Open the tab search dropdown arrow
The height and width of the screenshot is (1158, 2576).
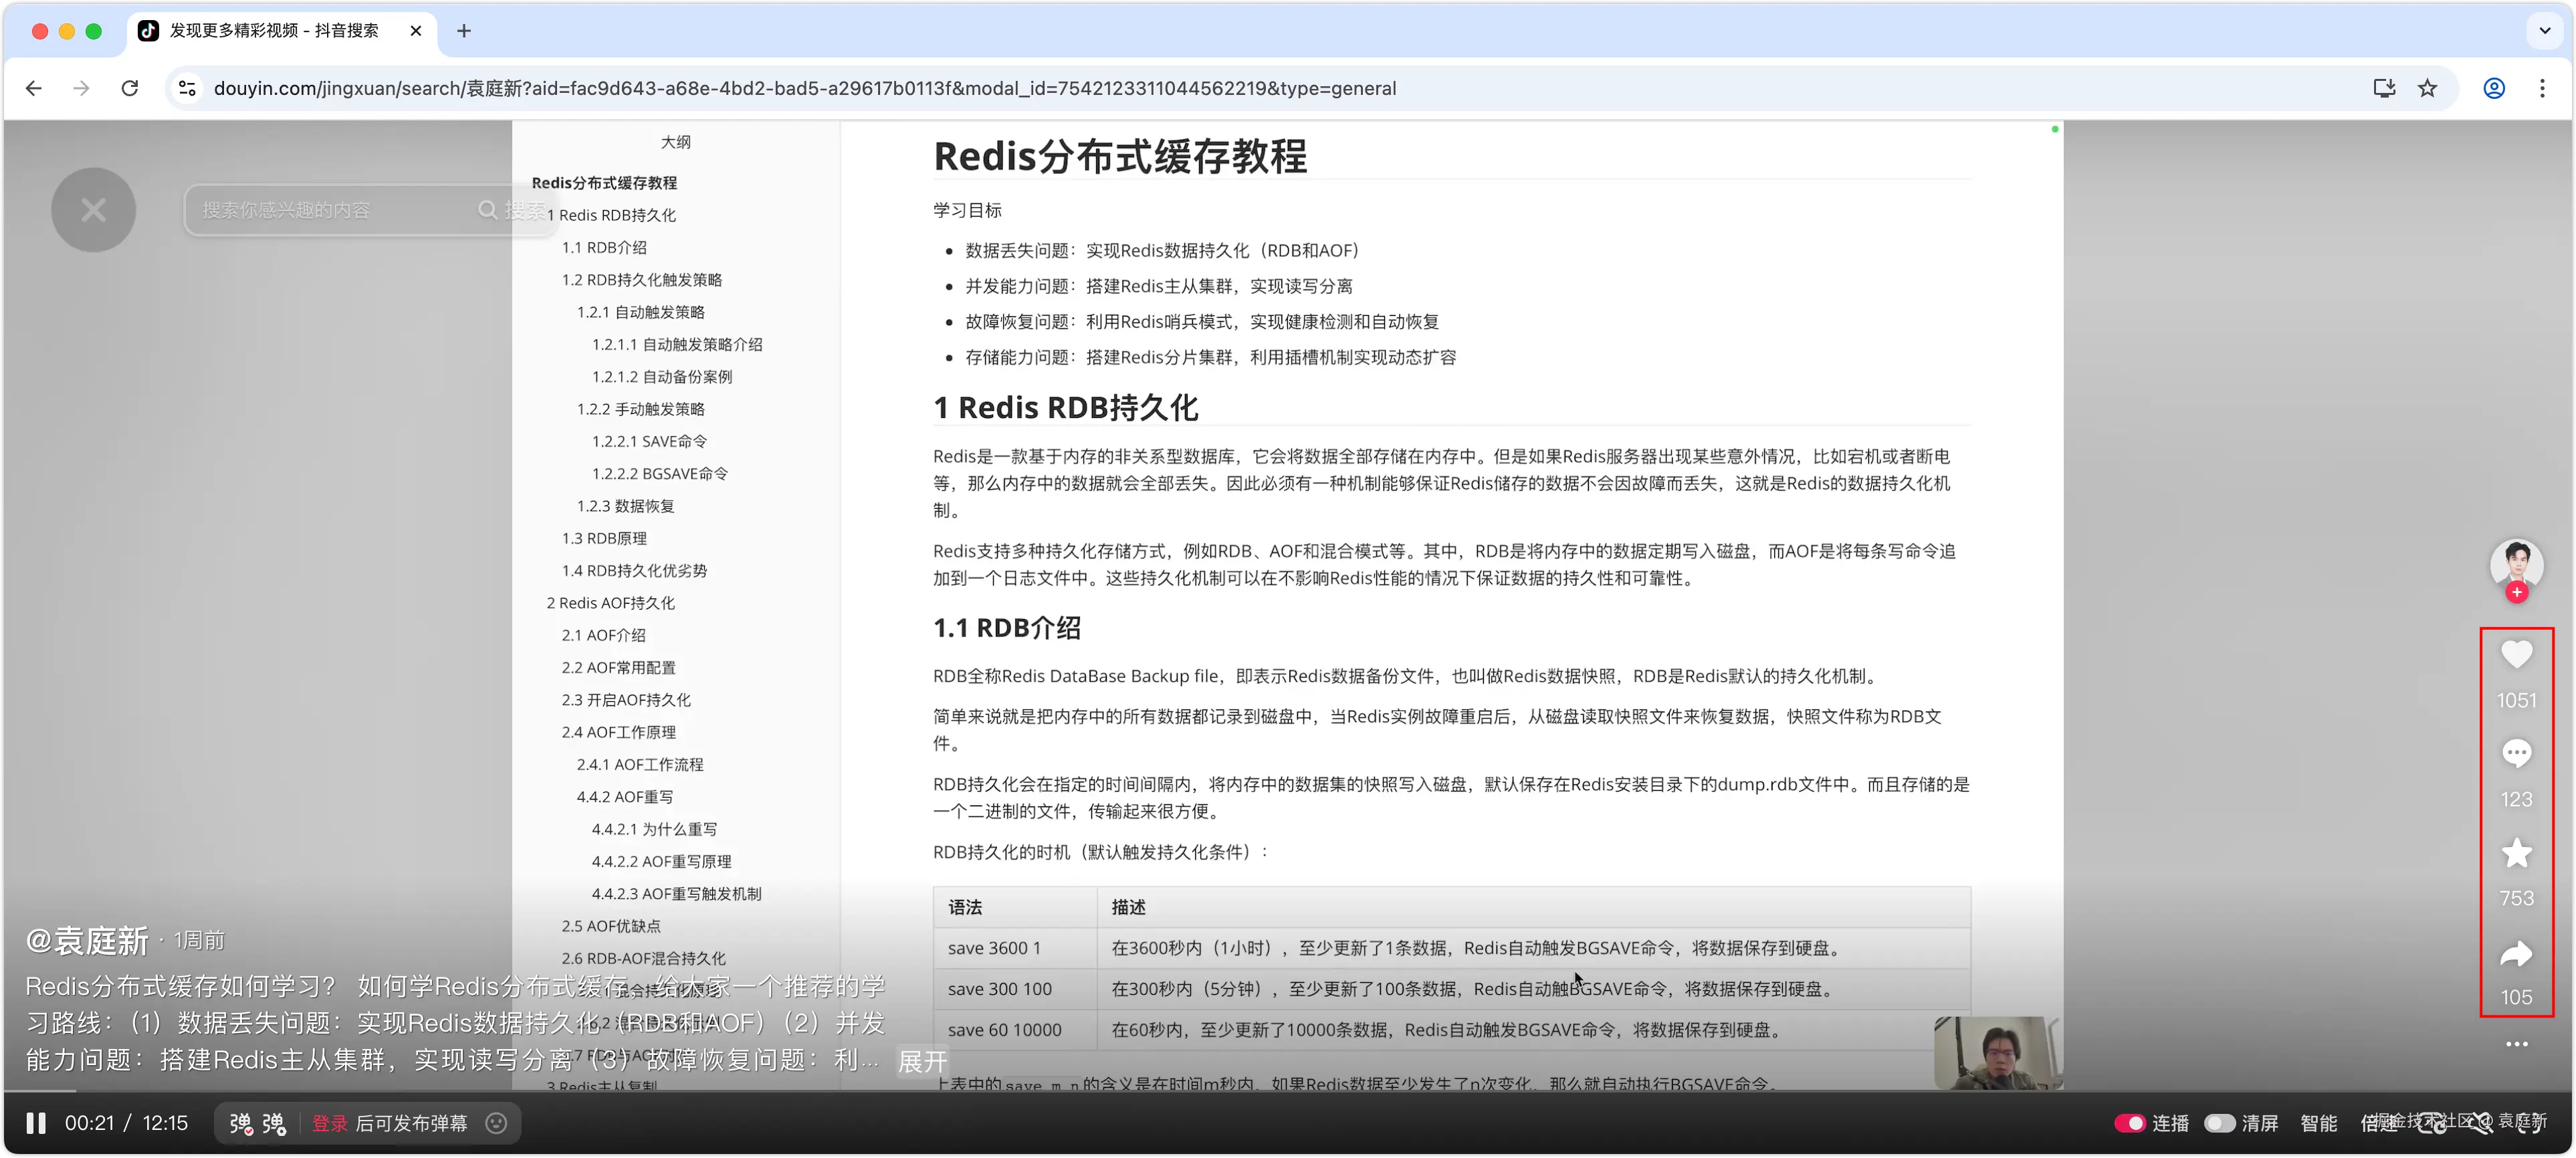[2544, 31]
